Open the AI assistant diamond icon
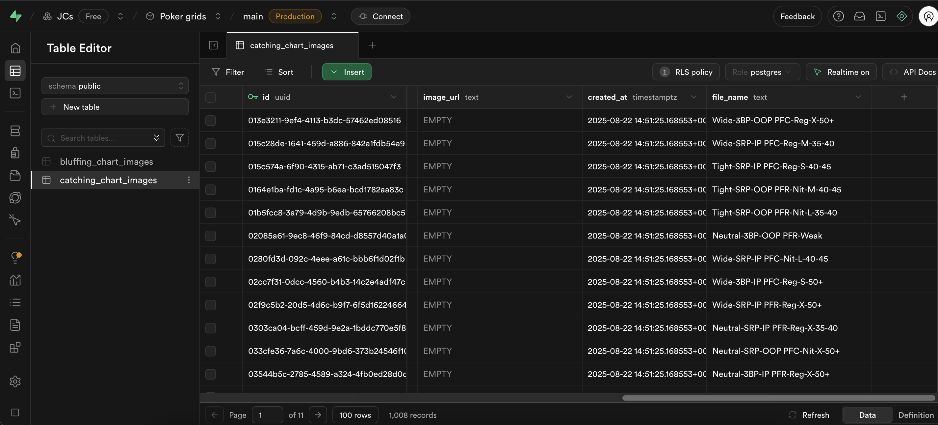This screenshot has height=425, width=938. click(901, 16)
